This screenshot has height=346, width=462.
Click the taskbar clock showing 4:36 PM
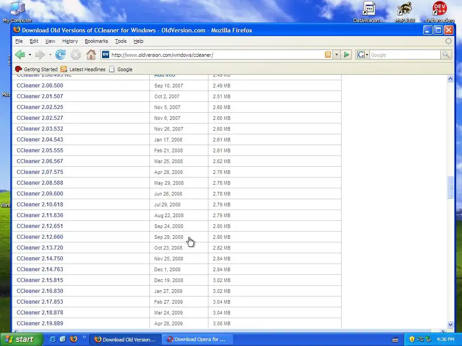coord(445,340)
